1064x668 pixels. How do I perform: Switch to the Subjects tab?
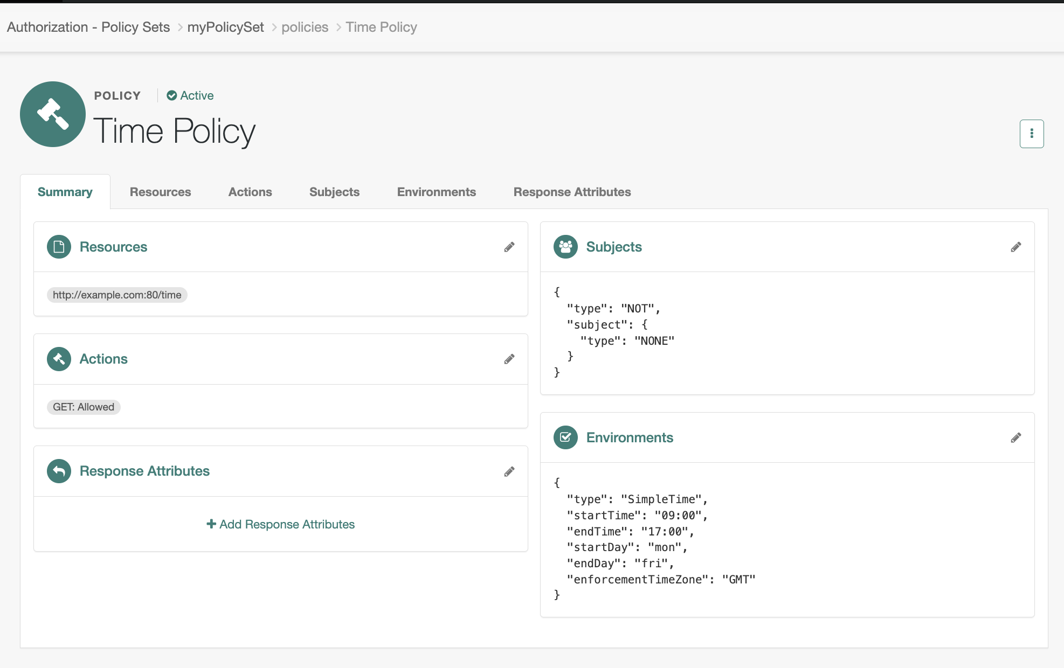coord(334,192)
